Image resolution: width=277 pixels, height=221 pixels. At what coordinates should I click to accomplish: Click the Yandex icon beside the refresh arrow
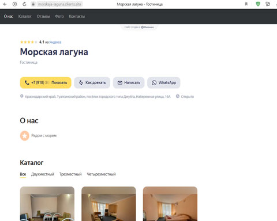click(14, 4)
